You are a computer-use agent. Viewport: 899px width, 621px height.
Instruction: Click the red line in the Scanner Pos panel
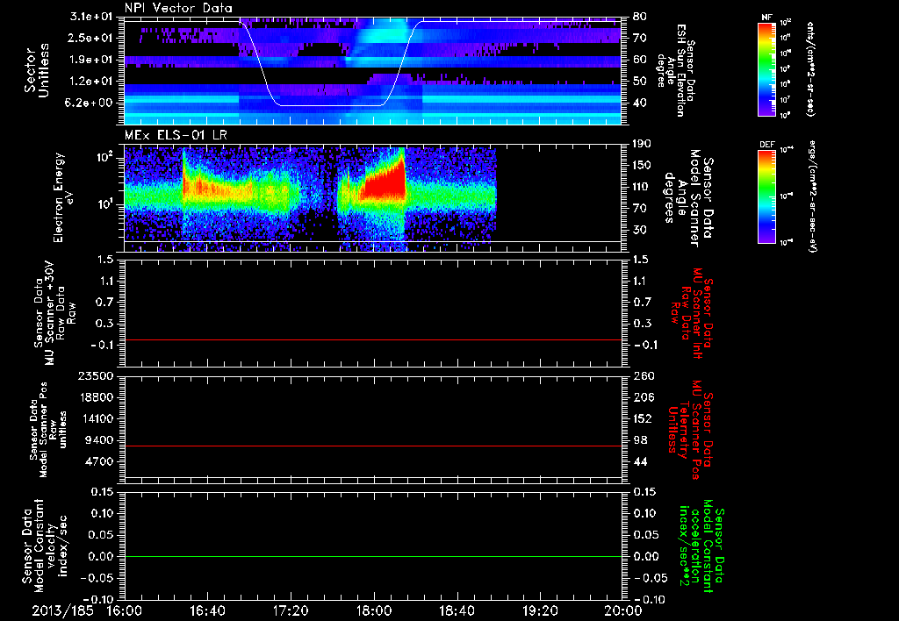pyautogui.click(x=373, y=446)
